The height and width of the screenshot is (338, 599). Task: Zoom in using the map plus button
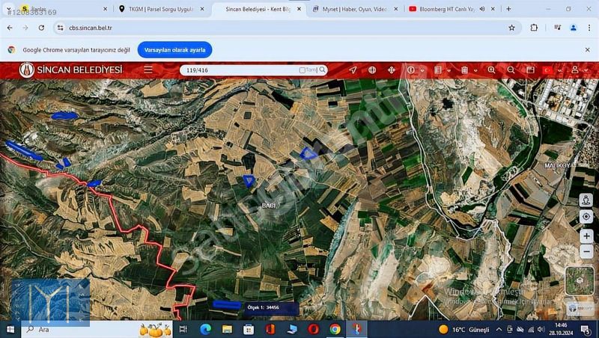[x=586, y=236]
